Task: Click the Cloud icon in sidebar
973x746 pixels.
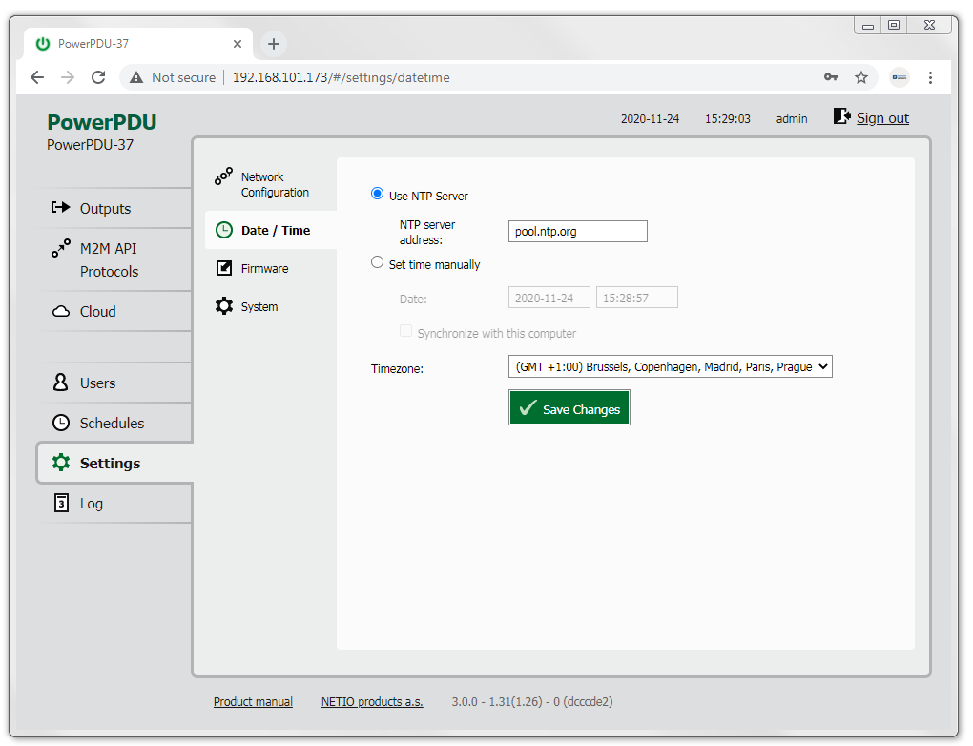Action: point(61,312)
